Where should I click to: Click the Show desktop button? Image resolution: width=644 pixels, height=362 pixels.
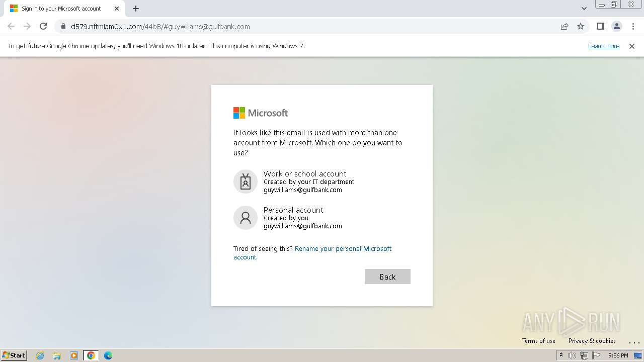click(638, 355)
